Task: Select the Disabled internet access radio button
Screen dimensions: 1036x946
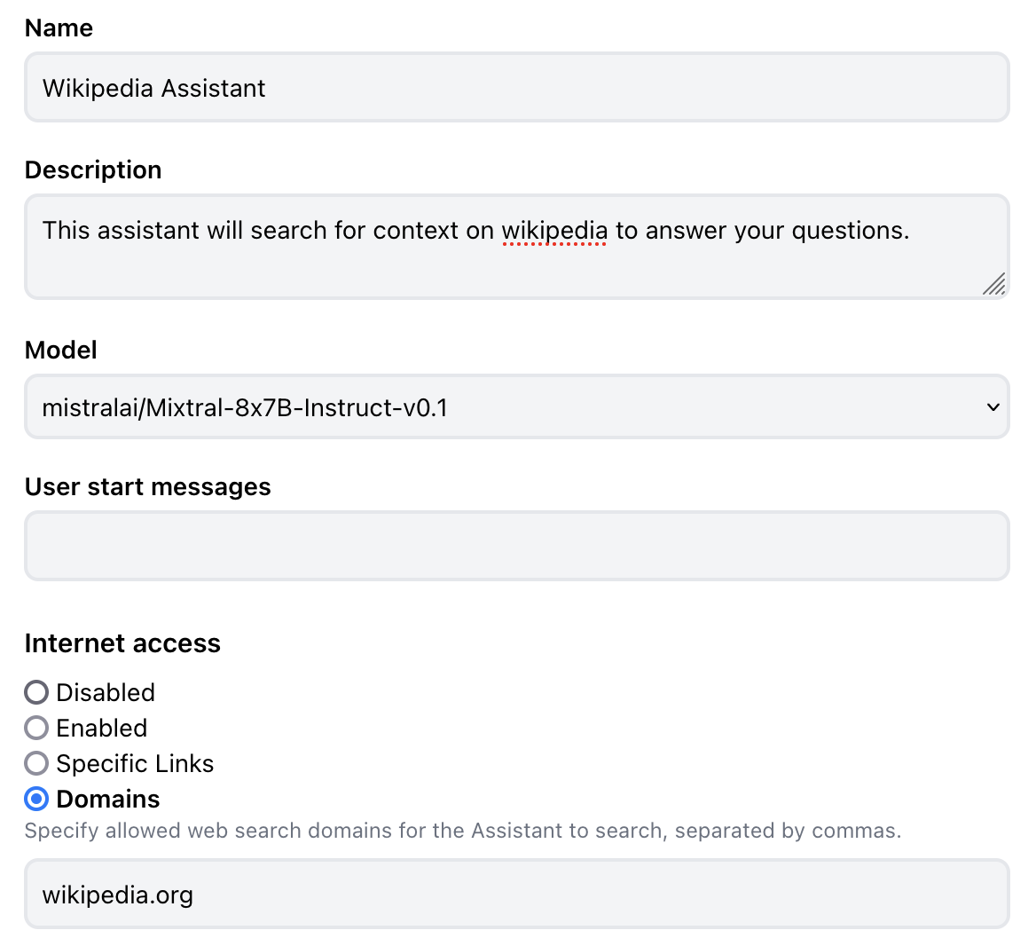Action: click(36, 692)
